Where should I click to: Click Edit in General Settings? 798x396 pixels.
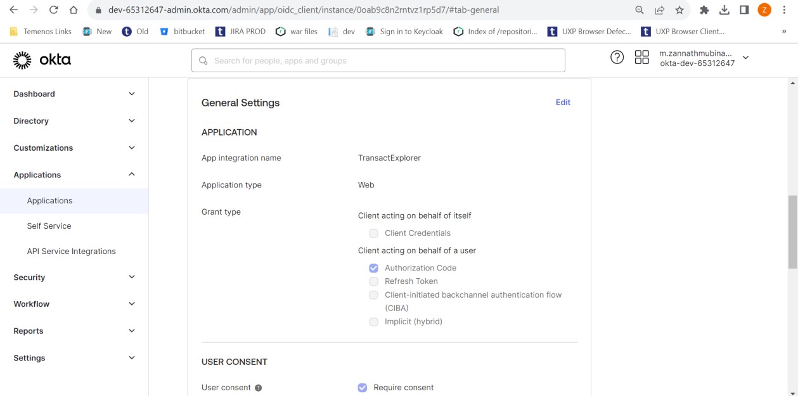(563, 103)
